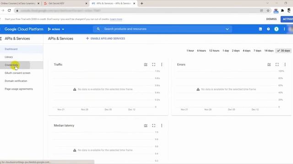Select the 4 days time range
Image resolution: width=293 pixels, height=164 pixels.
point(246,51)
